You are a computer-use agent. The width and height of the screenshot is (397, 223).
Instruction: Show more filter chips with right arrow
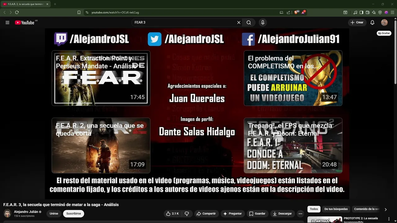click(386, 209)
